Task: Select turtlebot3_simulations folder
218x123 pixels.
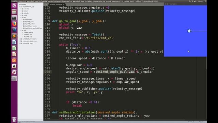Action: coord(30,39)
